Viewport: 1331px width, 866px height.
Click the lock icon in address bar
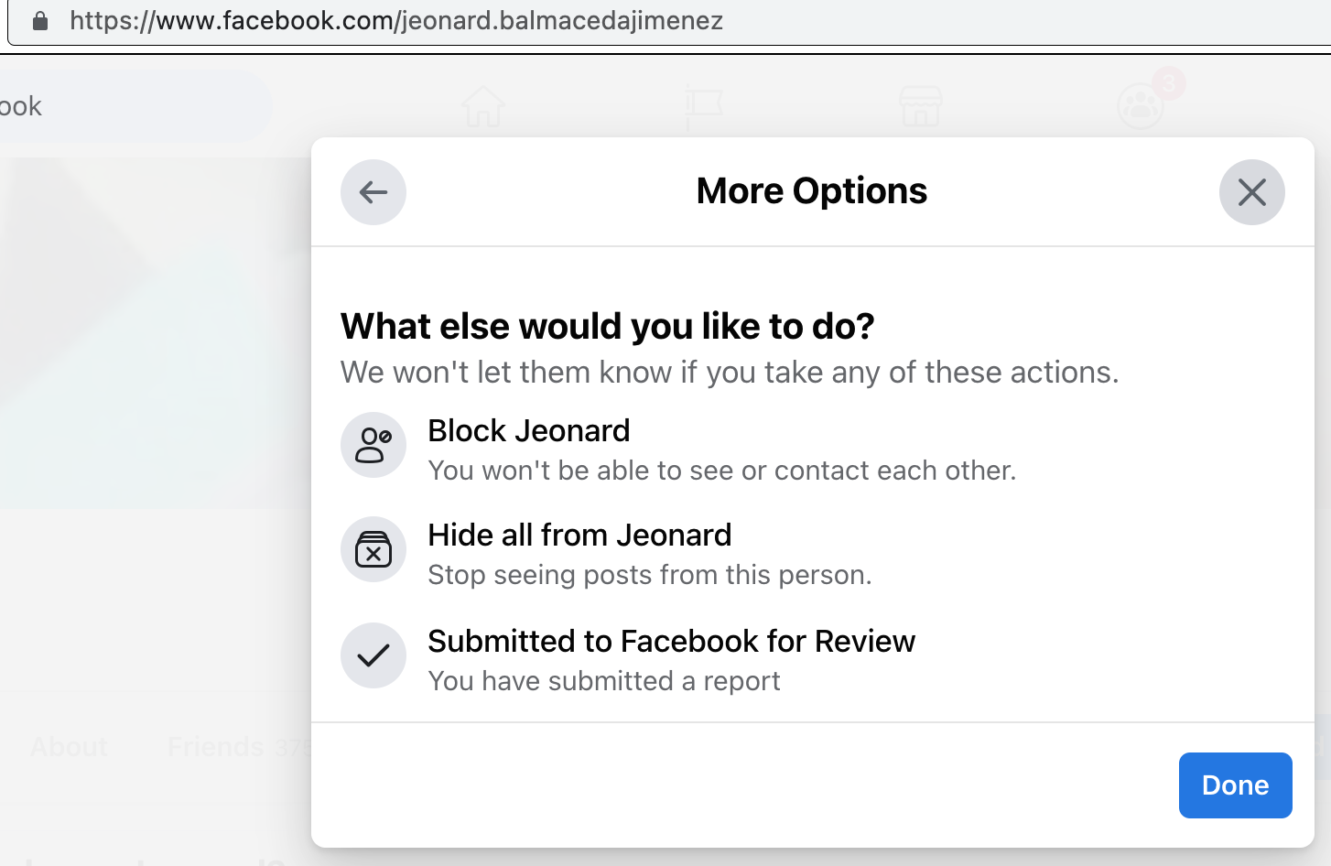40,21
